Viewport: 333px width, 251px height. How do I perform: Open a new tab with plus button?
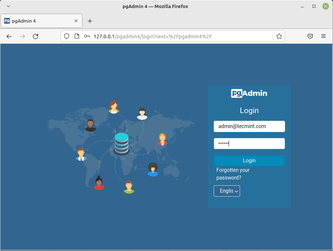pos(90,21)
